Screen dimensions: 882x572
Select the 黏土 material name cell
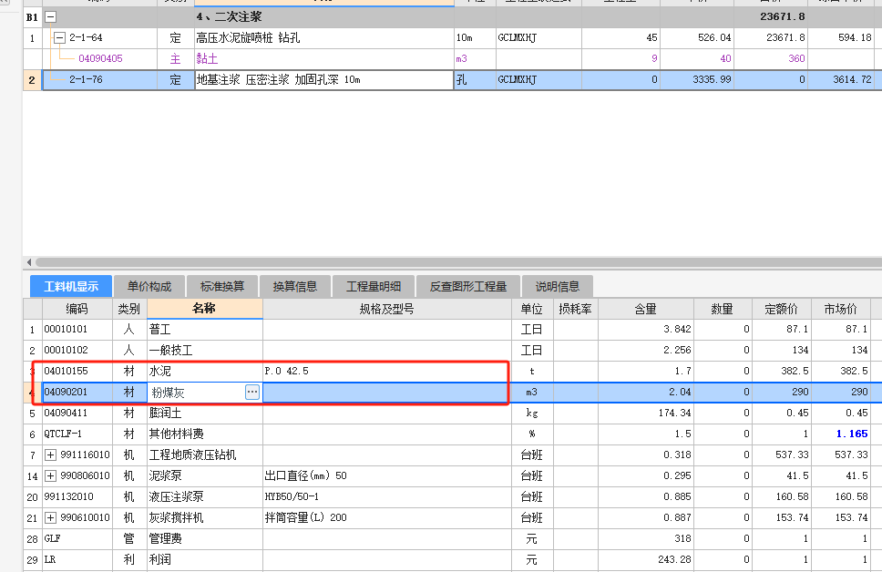(324, 58)
